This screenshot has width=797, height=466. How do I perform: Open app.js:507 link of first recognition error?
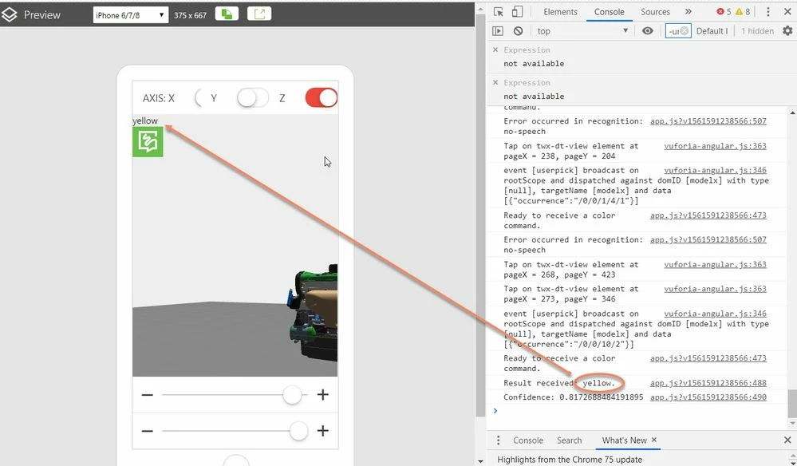click(x=708, y=121)
